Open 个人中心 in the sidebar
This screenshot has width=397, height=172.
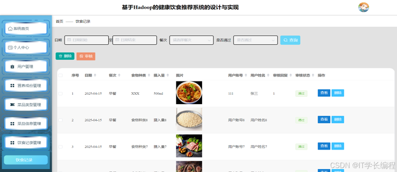[26, 47]
